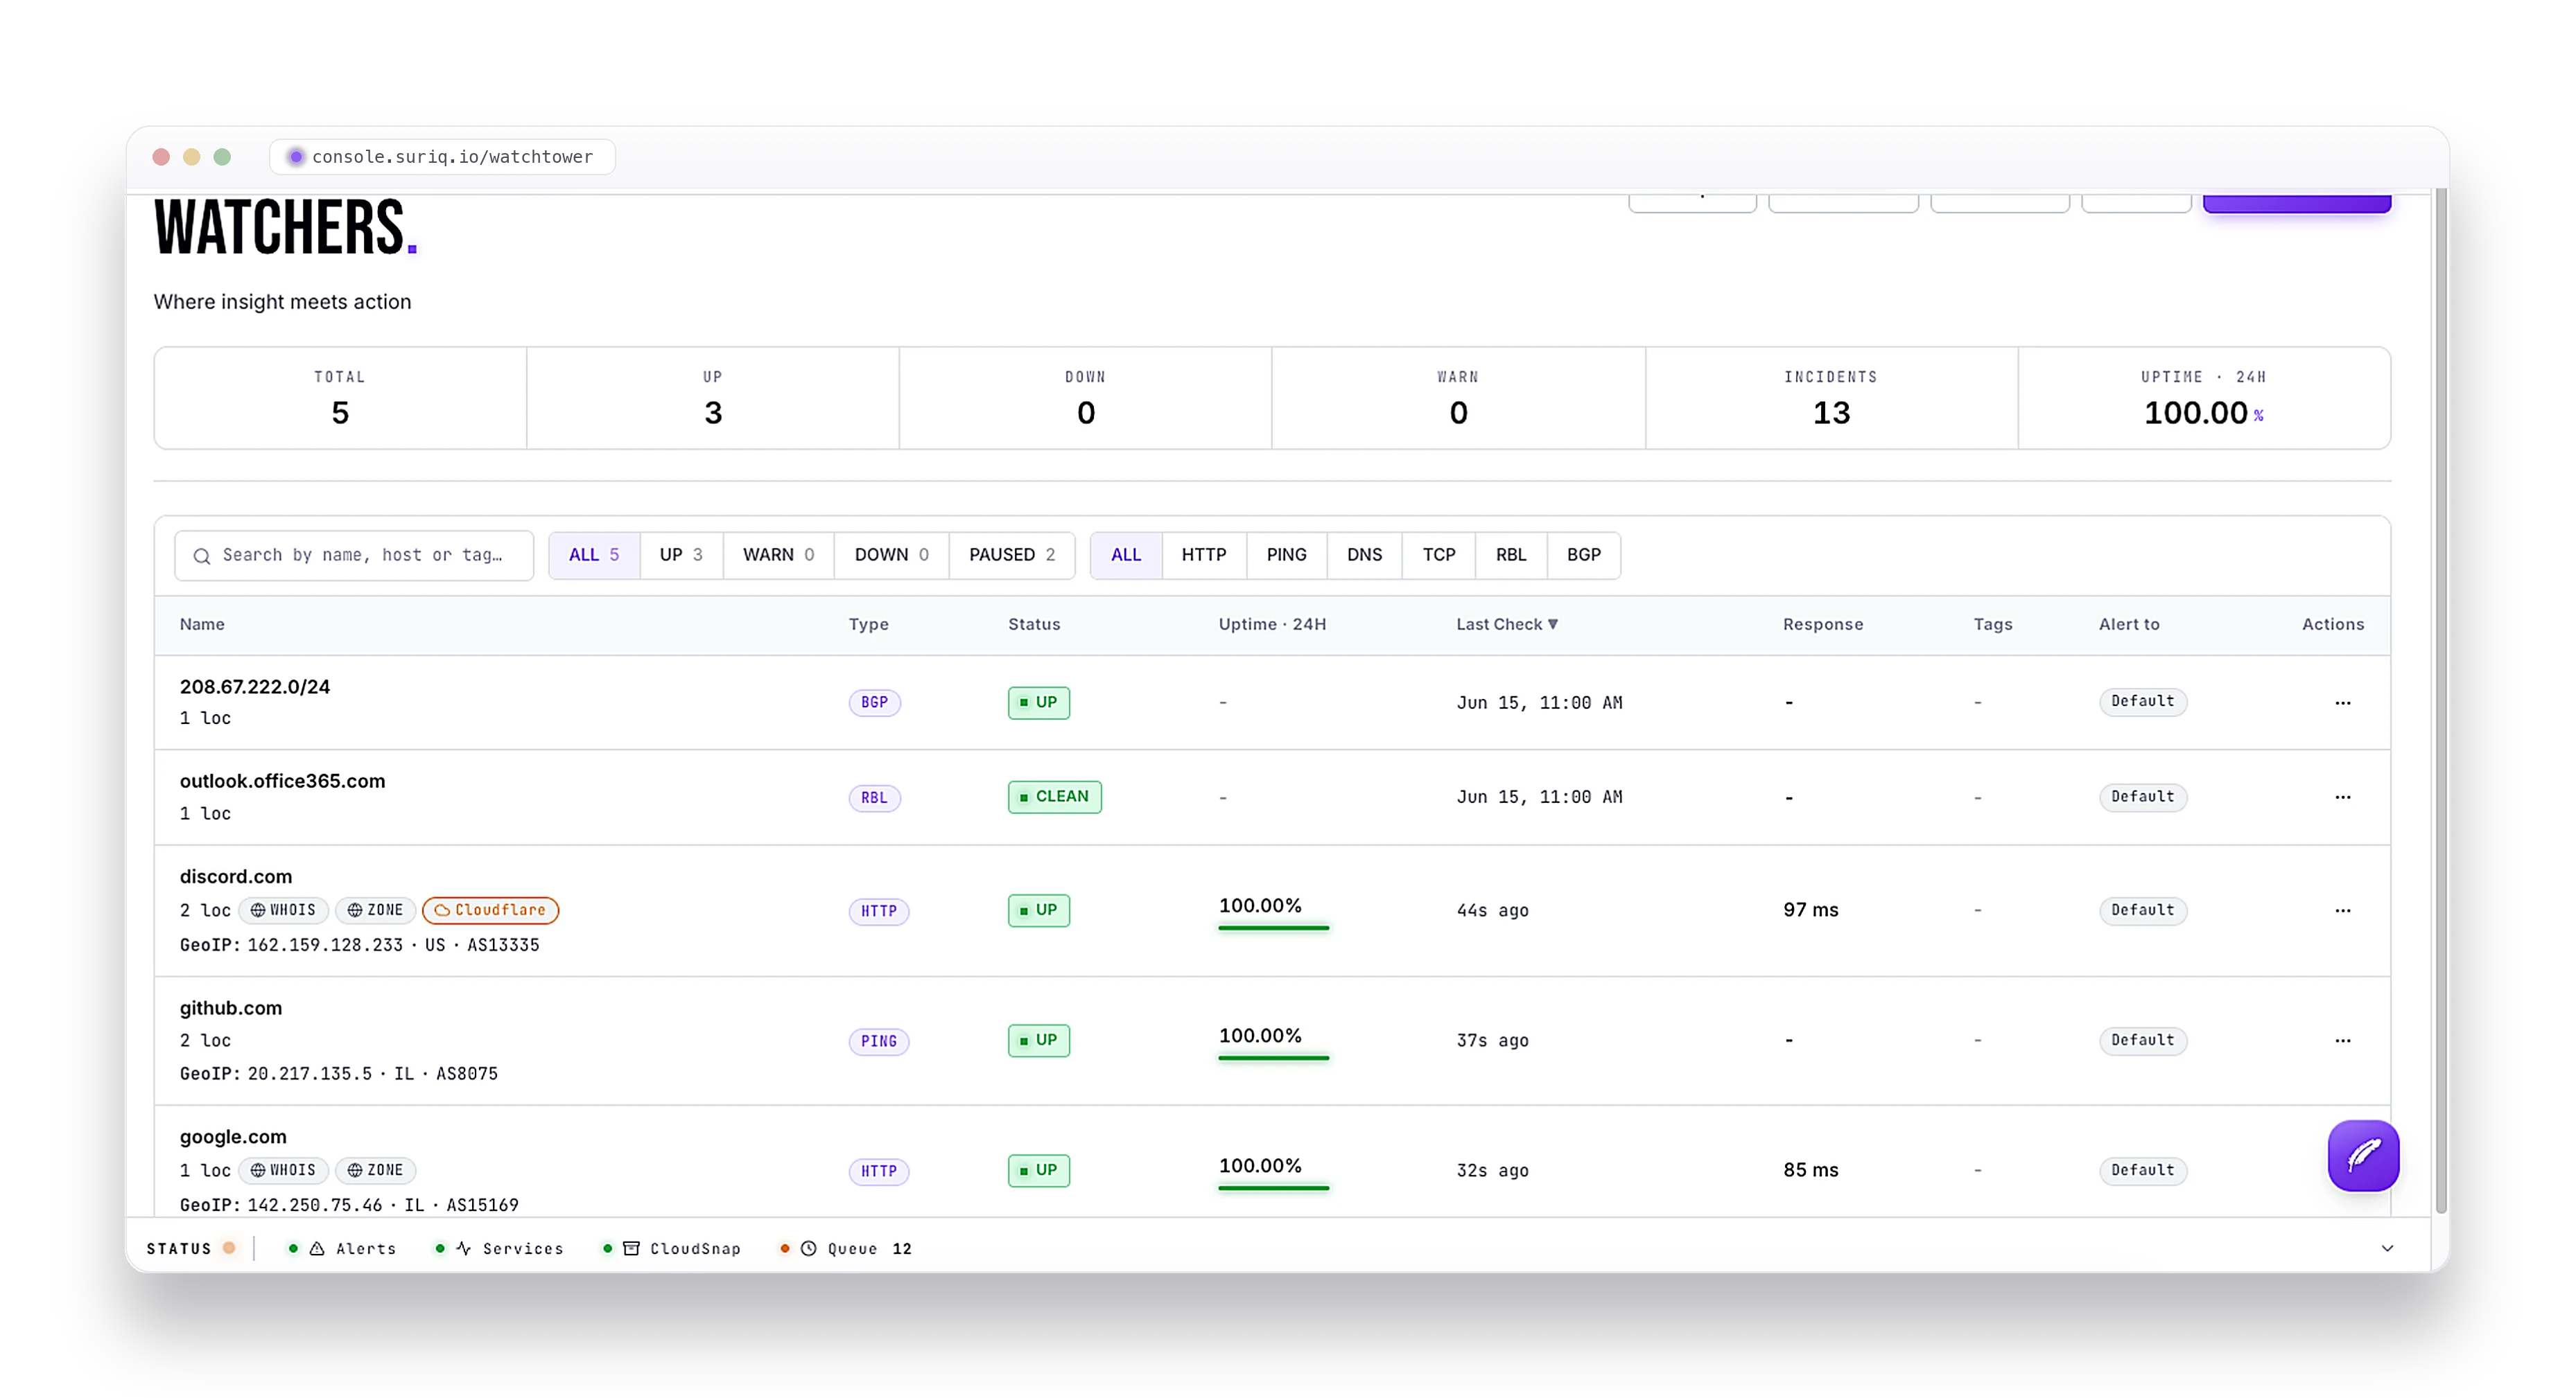
Task: Filter watchers by WARN 0 status
Action: coord(778,555)
